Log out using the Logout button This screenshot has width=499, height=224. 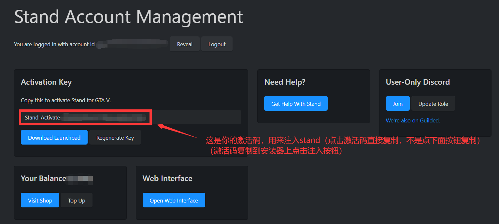[217, 44]
